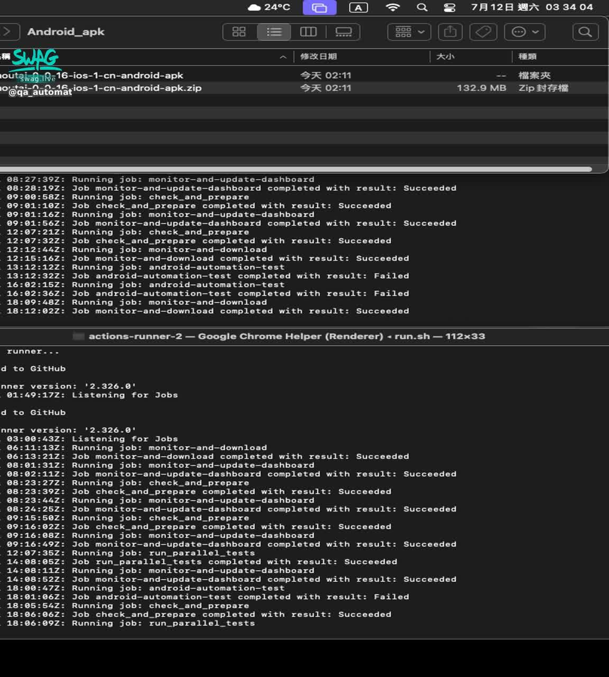This screenshot has width=609, height=677.
Task: Click the 132.9 MB size cell
Action: point(481,88)
